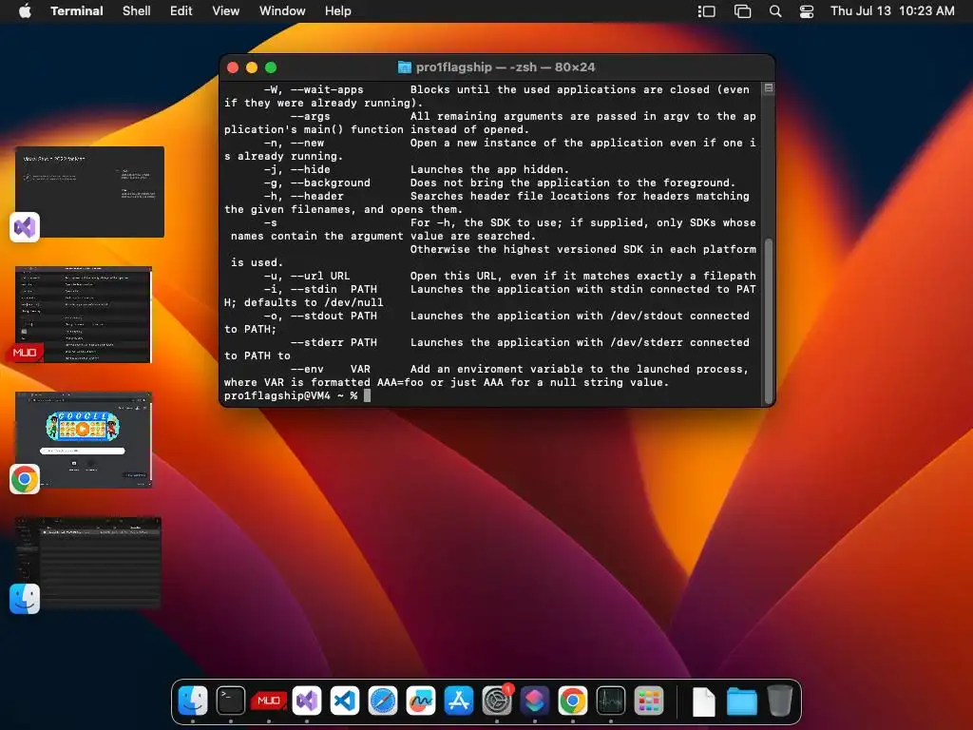
Task: Click the '--env VAR' option text
Action: pyautogui.click(x=330, y=370)
